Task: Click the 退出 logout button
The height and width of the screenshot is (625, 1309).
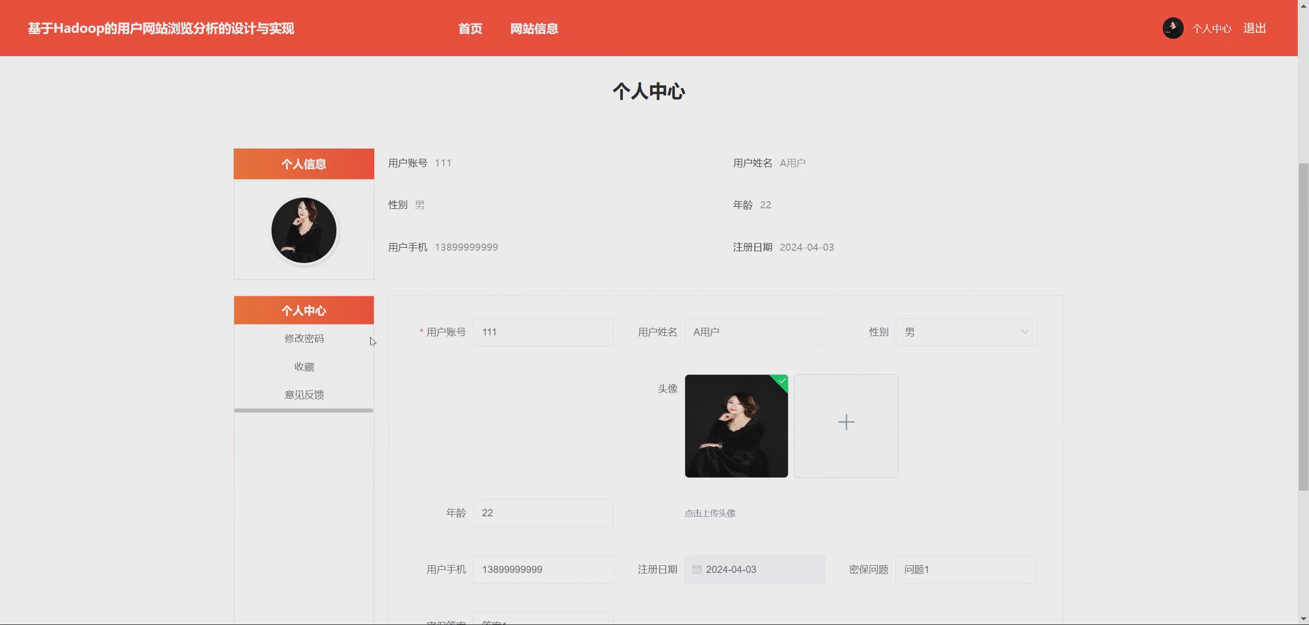Action: (x=1254, y=28)
